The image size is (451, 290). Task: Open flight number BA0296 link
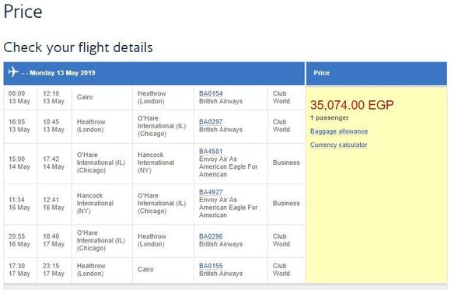211,236
